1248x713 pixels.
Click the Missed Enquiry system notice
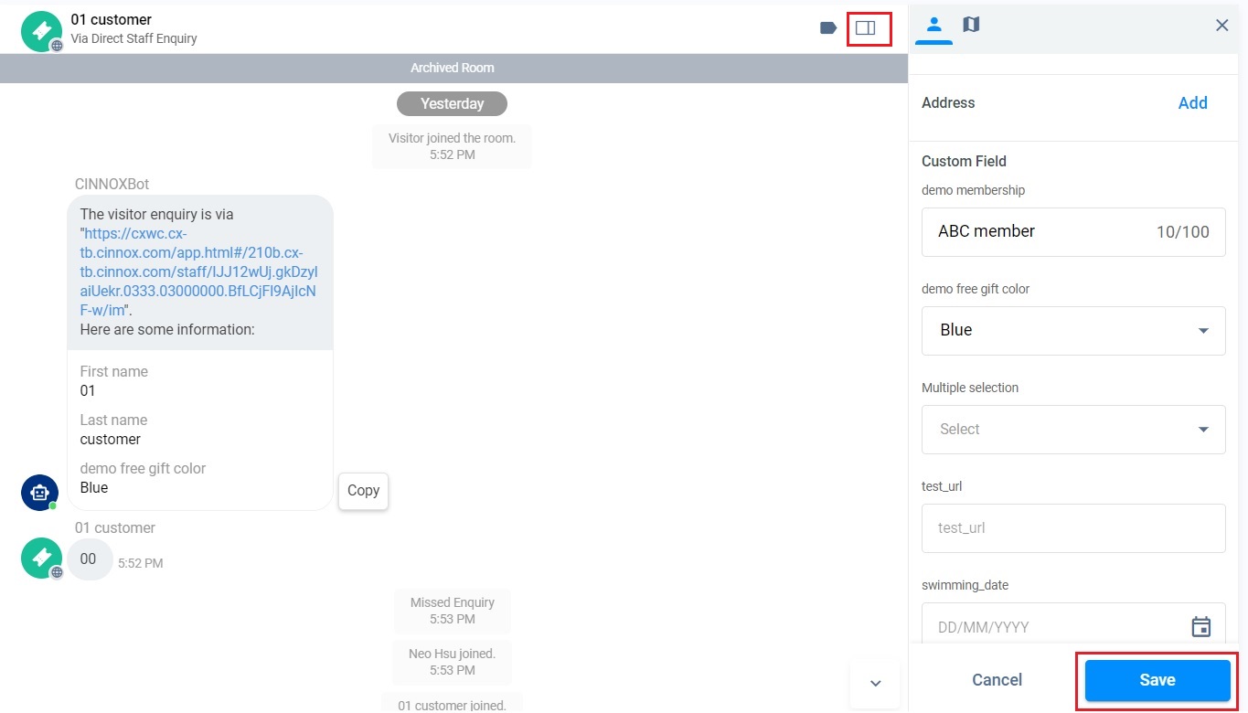[x=453, y=611]
